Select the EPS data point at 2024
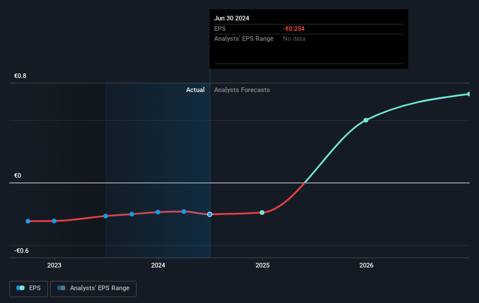Image resolution: width=479 pixels, height=303 pixels. point(158,212)
